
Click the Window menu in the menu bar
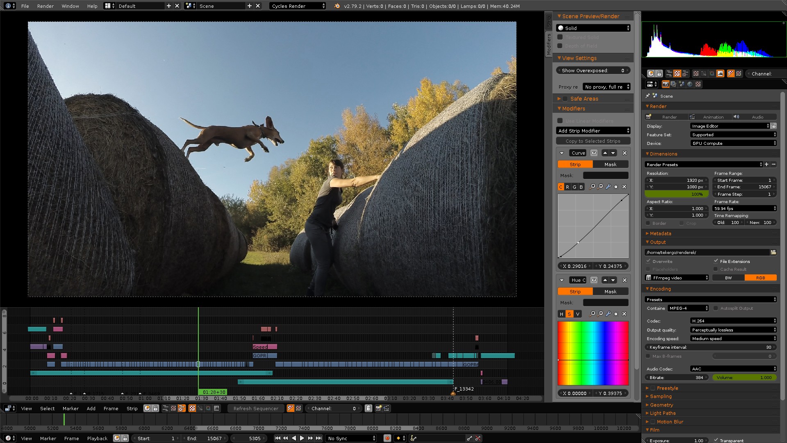point(69,6)
